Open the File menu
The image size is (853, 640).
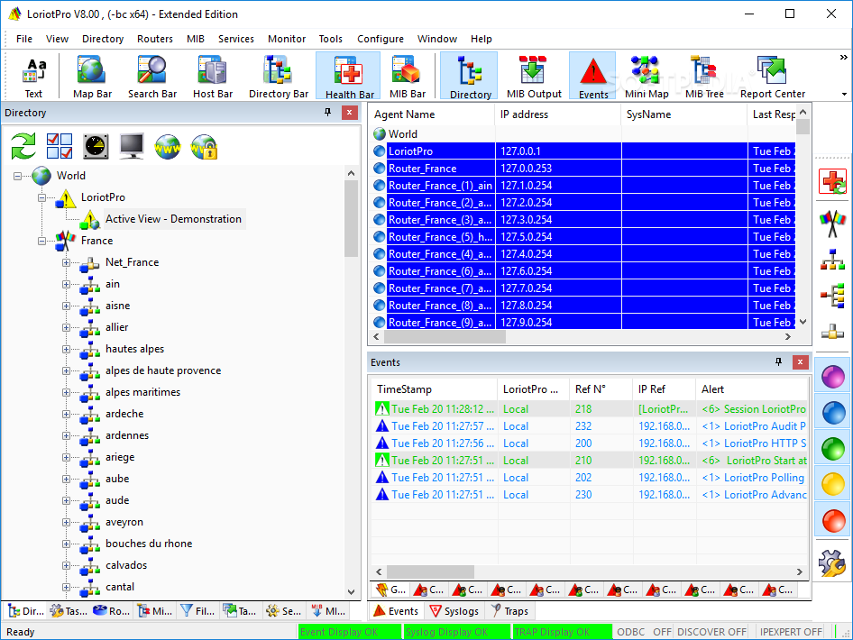pos(24,39)
